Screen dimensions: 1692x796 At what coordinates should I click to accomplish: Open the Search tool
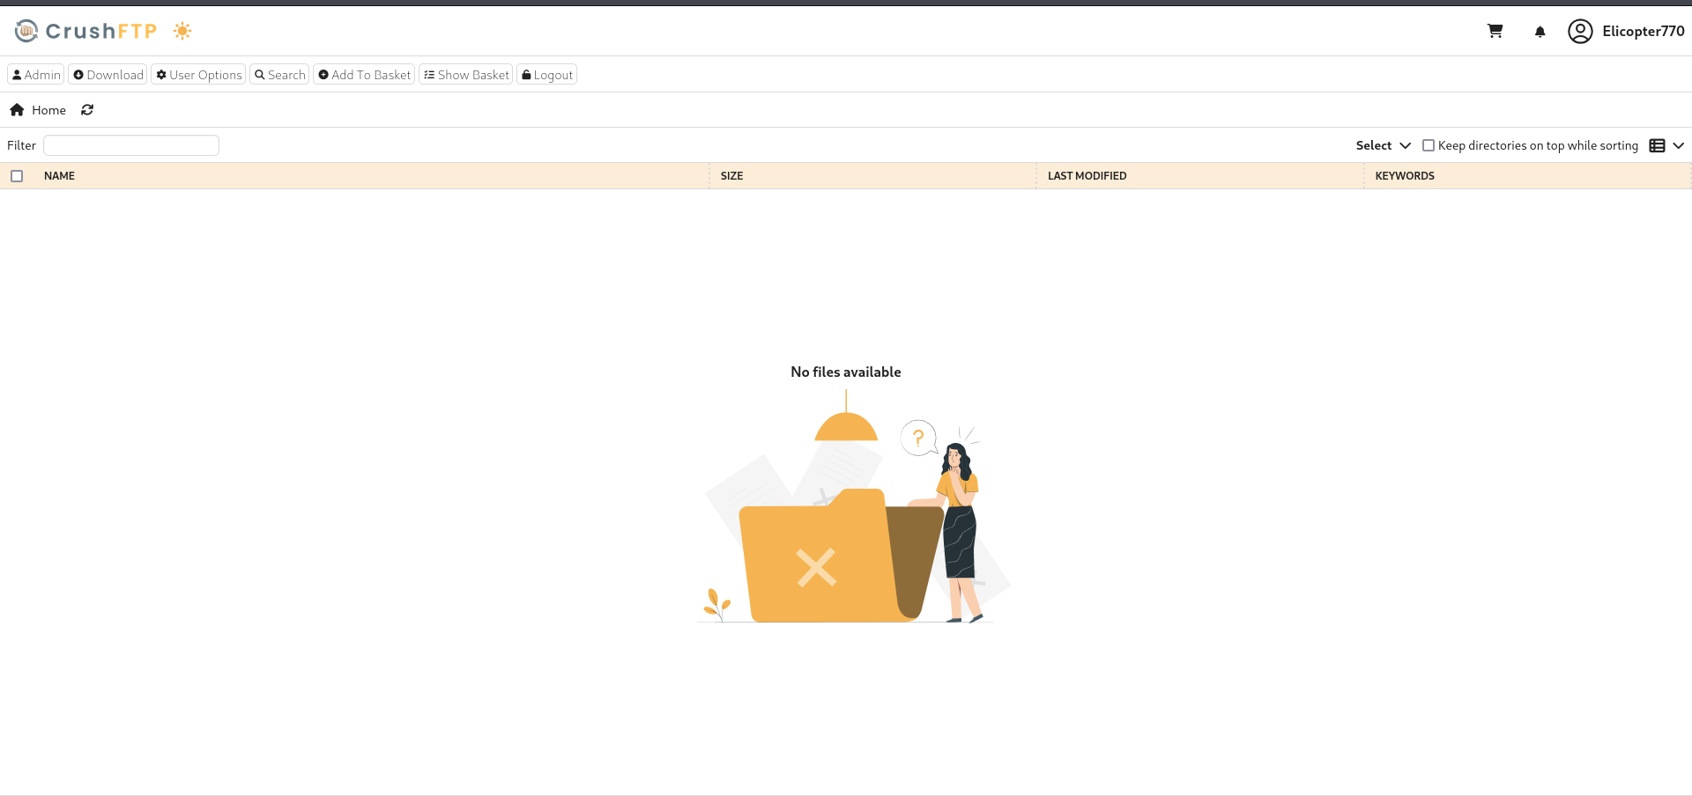pos(279,75)
